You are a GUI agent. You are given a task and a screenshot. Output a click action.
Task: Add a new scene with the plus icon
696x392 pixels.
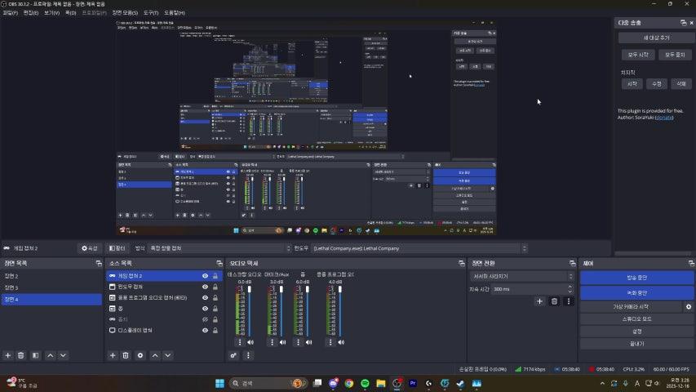coord(8,355)
